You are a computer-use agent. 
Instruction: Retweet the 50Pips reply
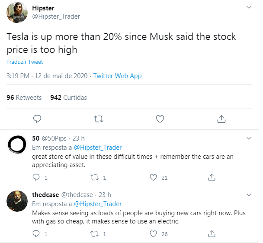(x=94, y=177)
